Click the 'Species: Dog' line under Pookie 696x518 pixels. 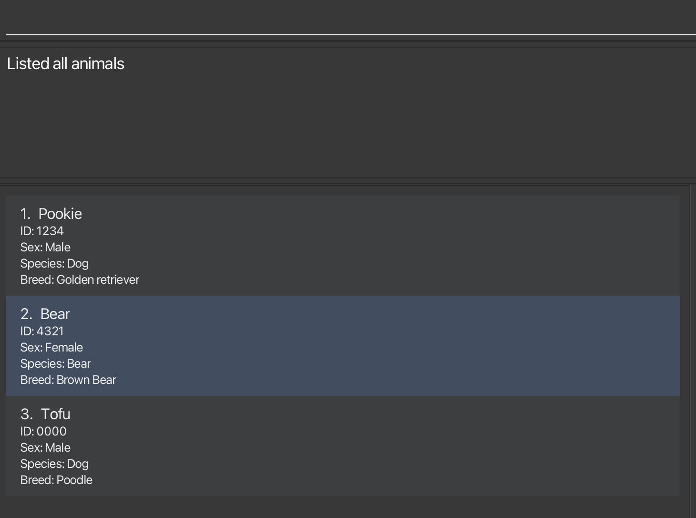click(54, 264)
